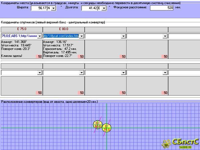This screenshot has width=200, height=150.
Task: Click the pink 50 value in the second bottom box
Action: click(x=81, y=93)
